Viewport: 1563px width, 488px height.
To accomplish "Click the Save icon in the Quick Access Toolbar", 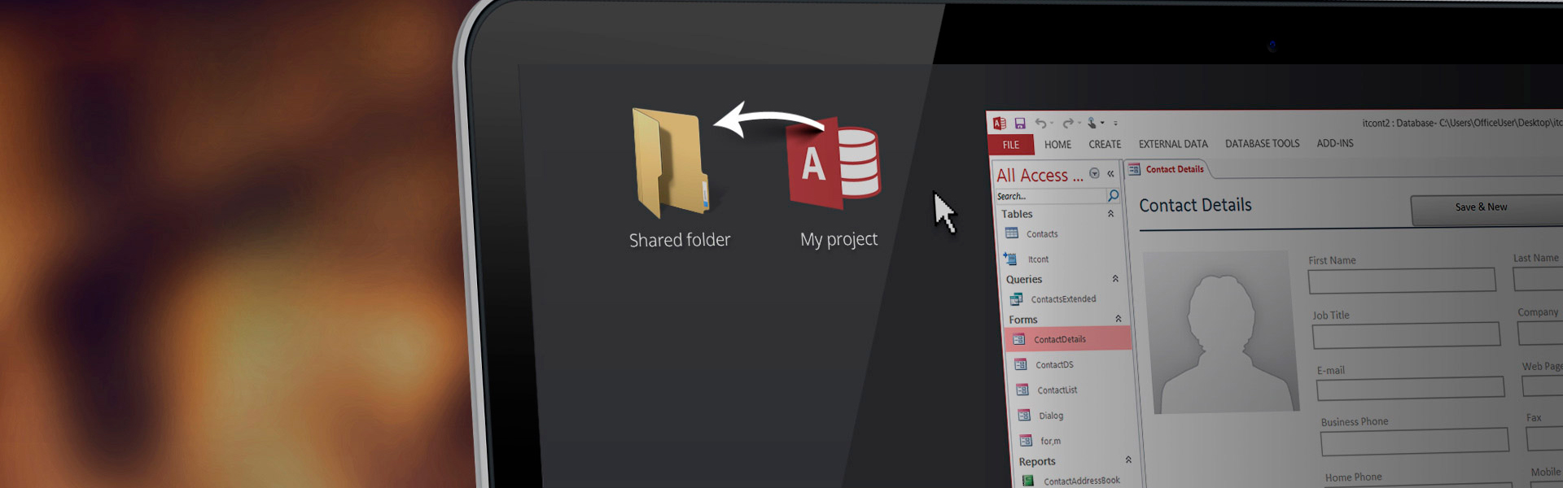I will 1019,124.
